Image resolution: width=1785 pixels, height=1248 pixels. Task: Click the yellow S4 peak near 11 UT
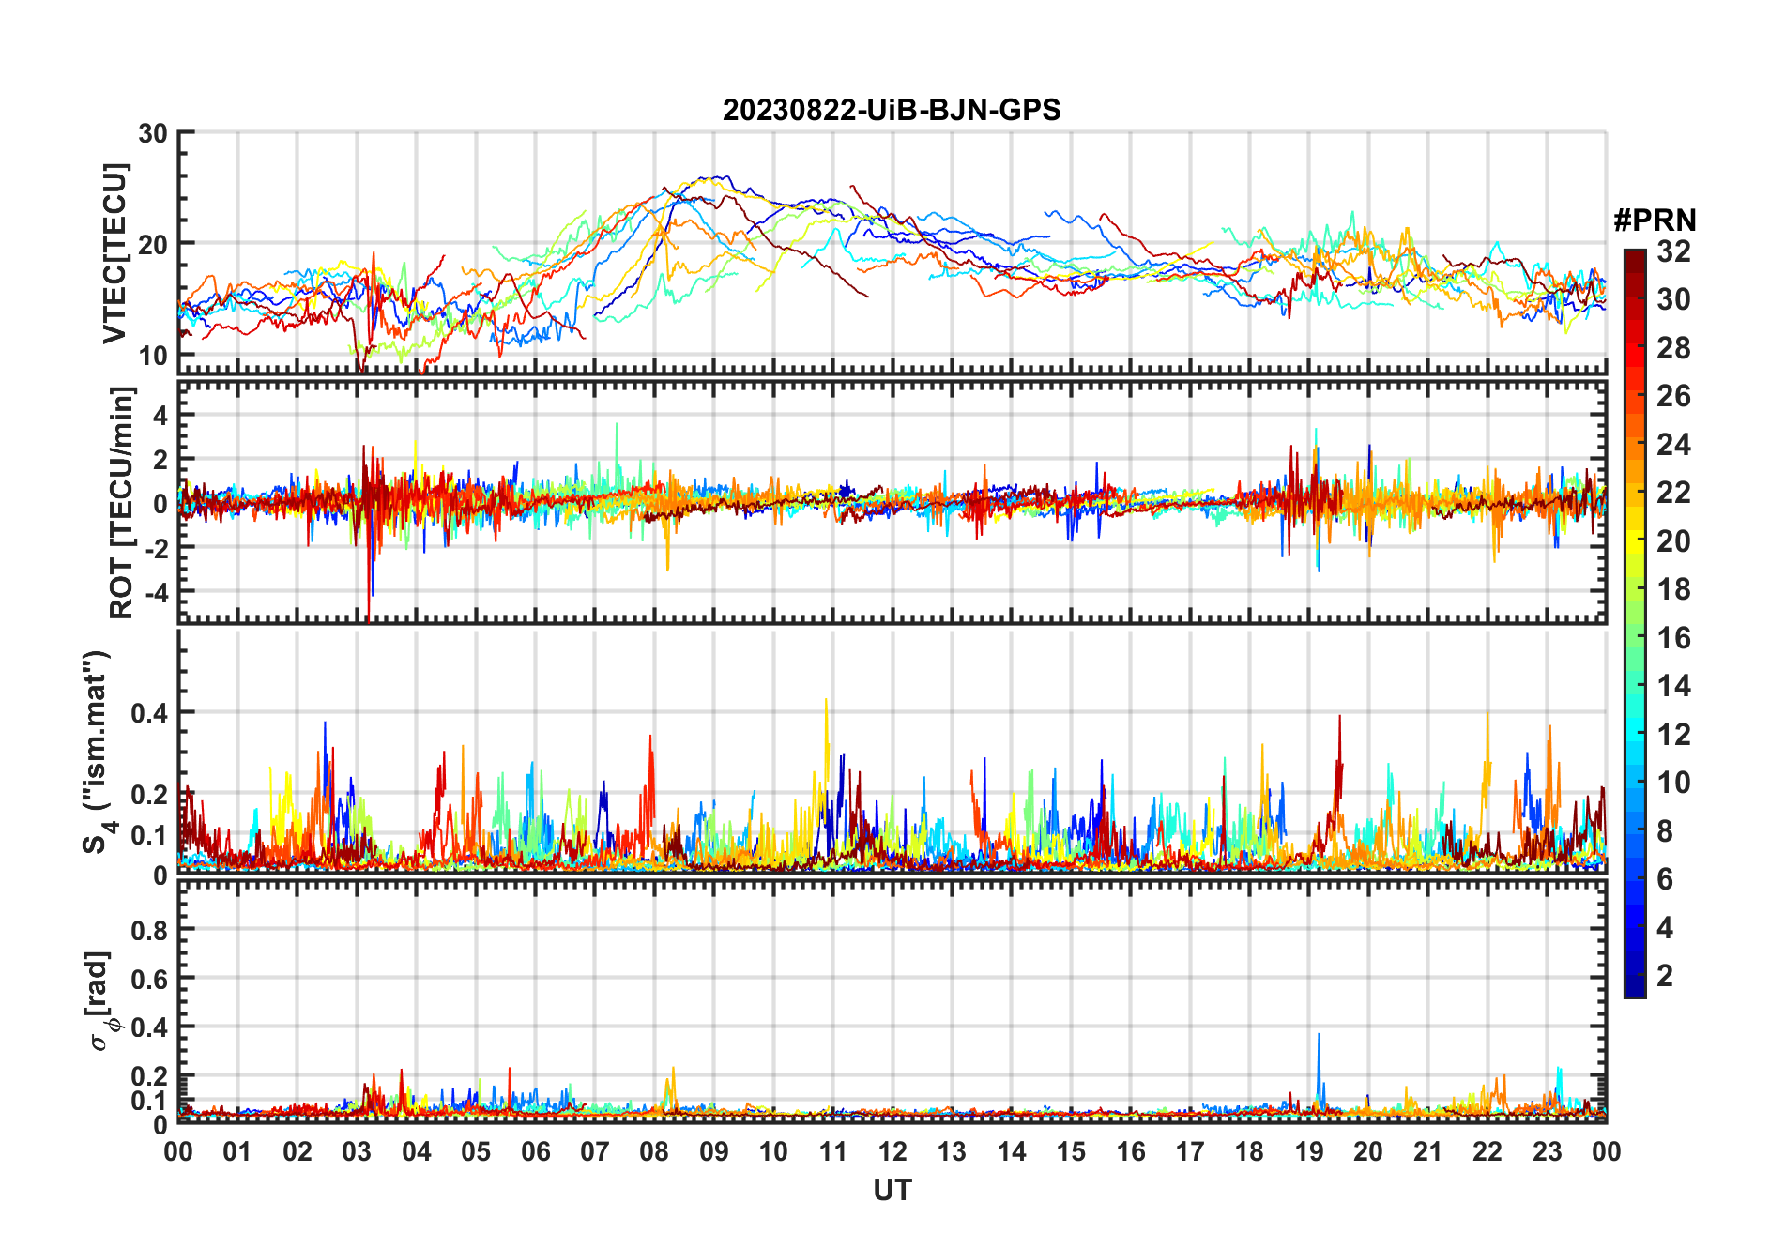click(x=826, y=704)
